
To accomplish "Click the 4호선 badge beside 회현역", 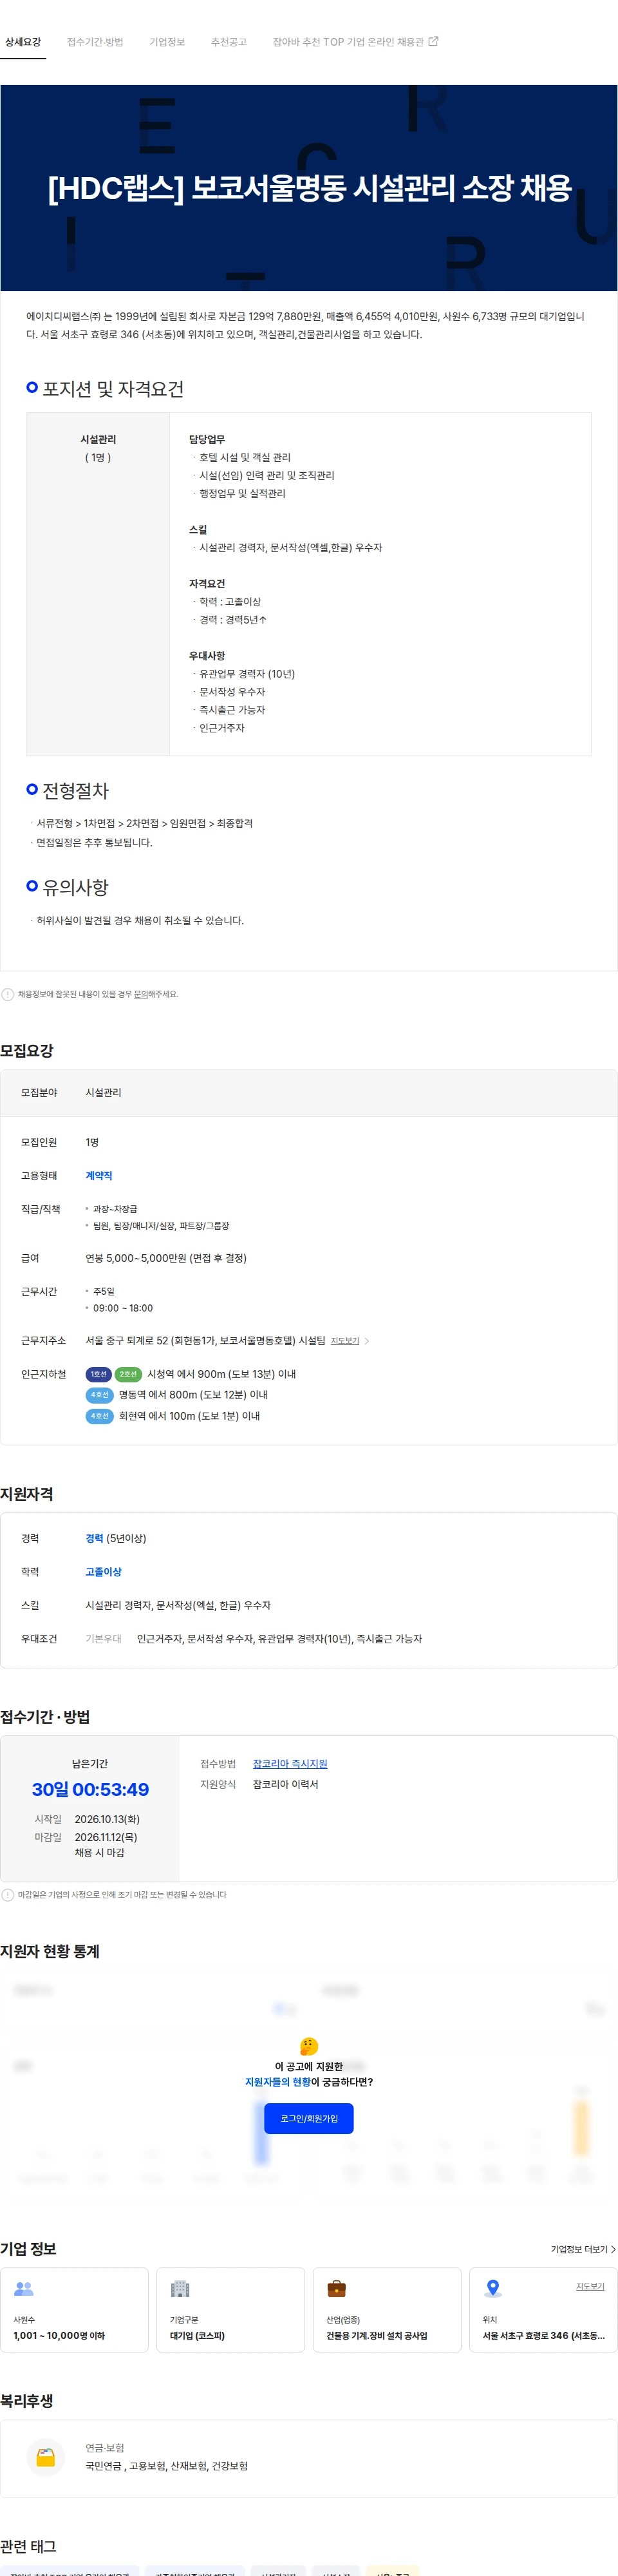I will (100, 1416).
